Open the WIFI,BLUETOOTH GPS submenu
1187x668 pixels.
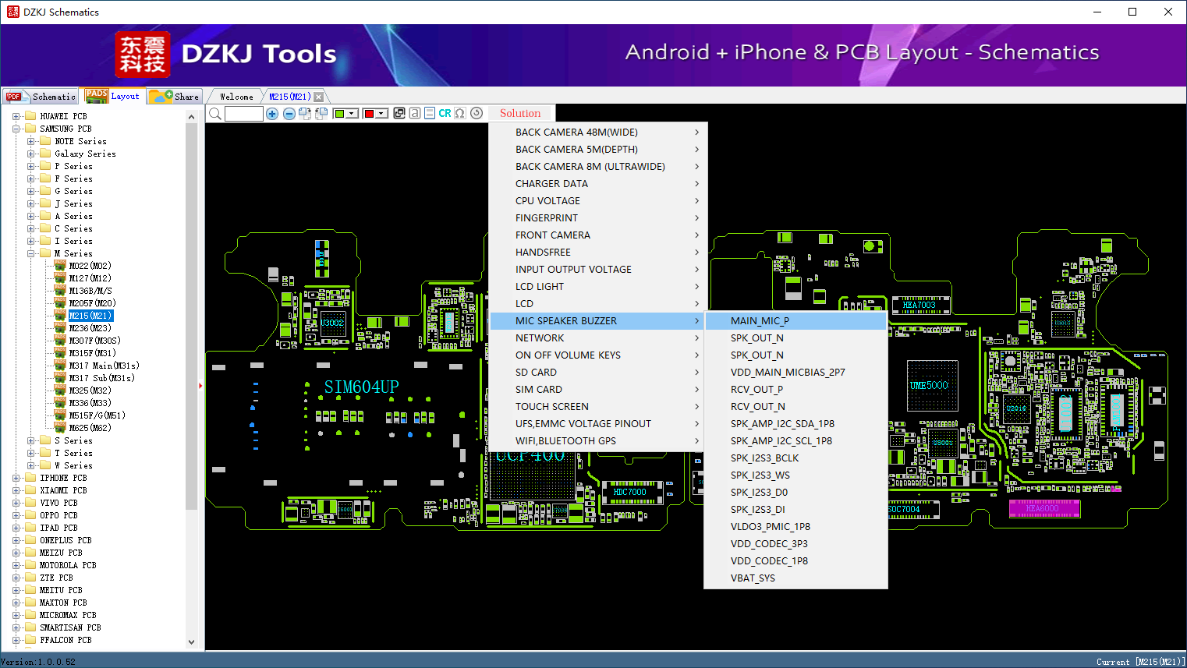(598, 441)
